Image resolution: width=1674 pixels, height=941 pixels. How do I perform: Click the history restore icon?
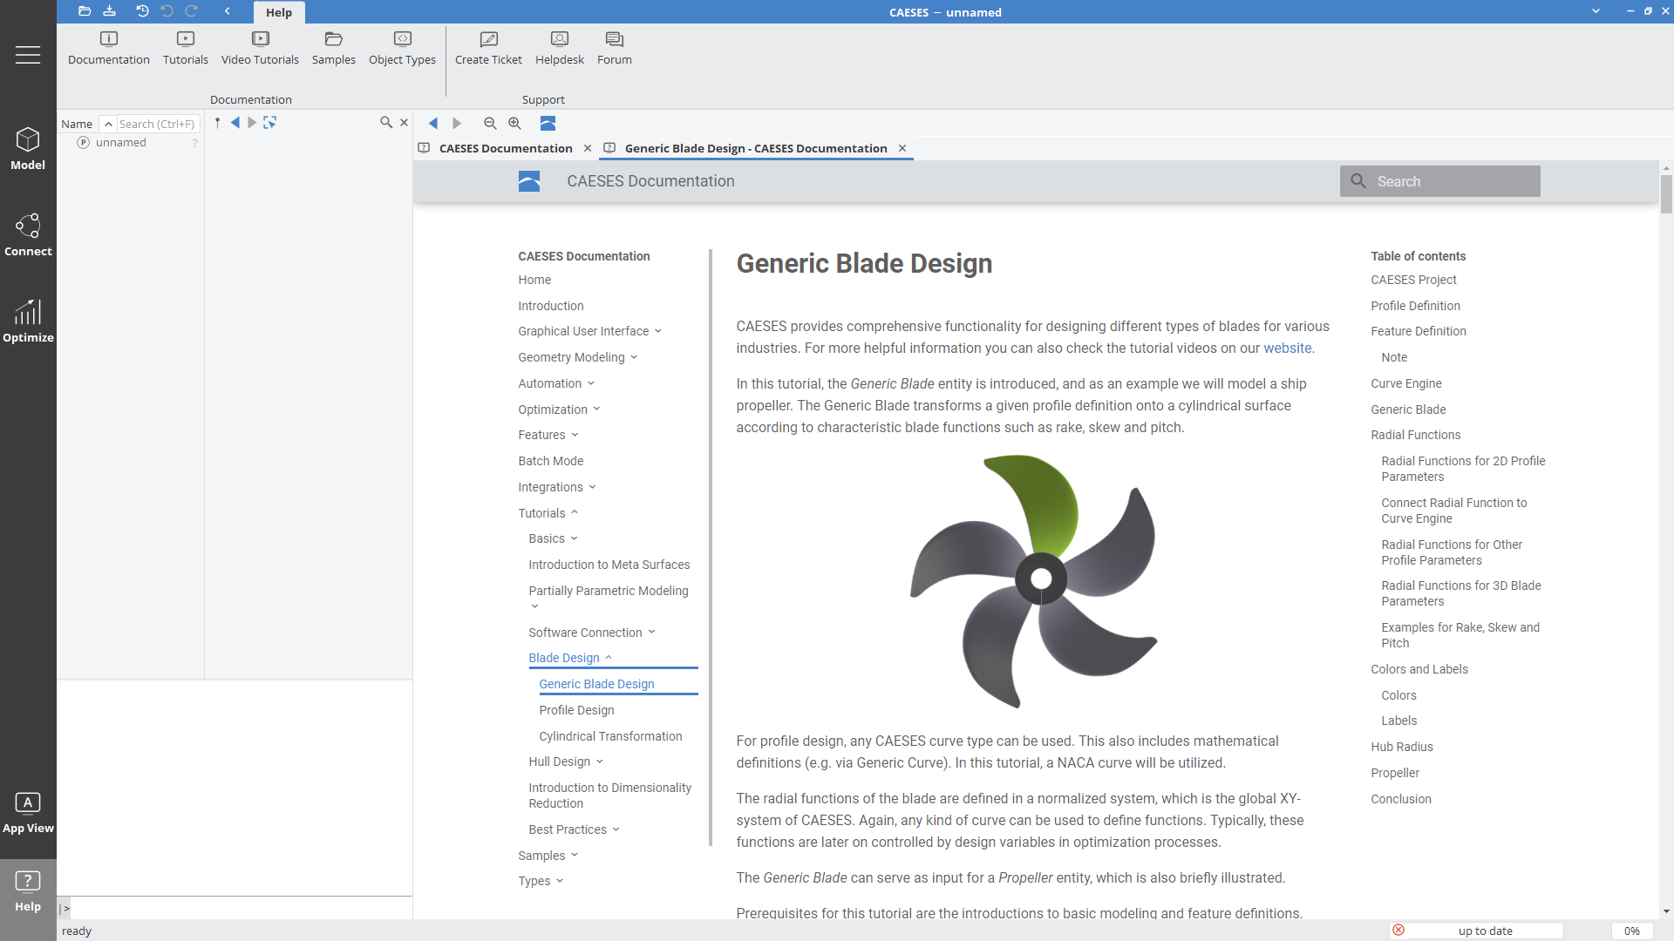pyautogui.click(x=142, y=11)
